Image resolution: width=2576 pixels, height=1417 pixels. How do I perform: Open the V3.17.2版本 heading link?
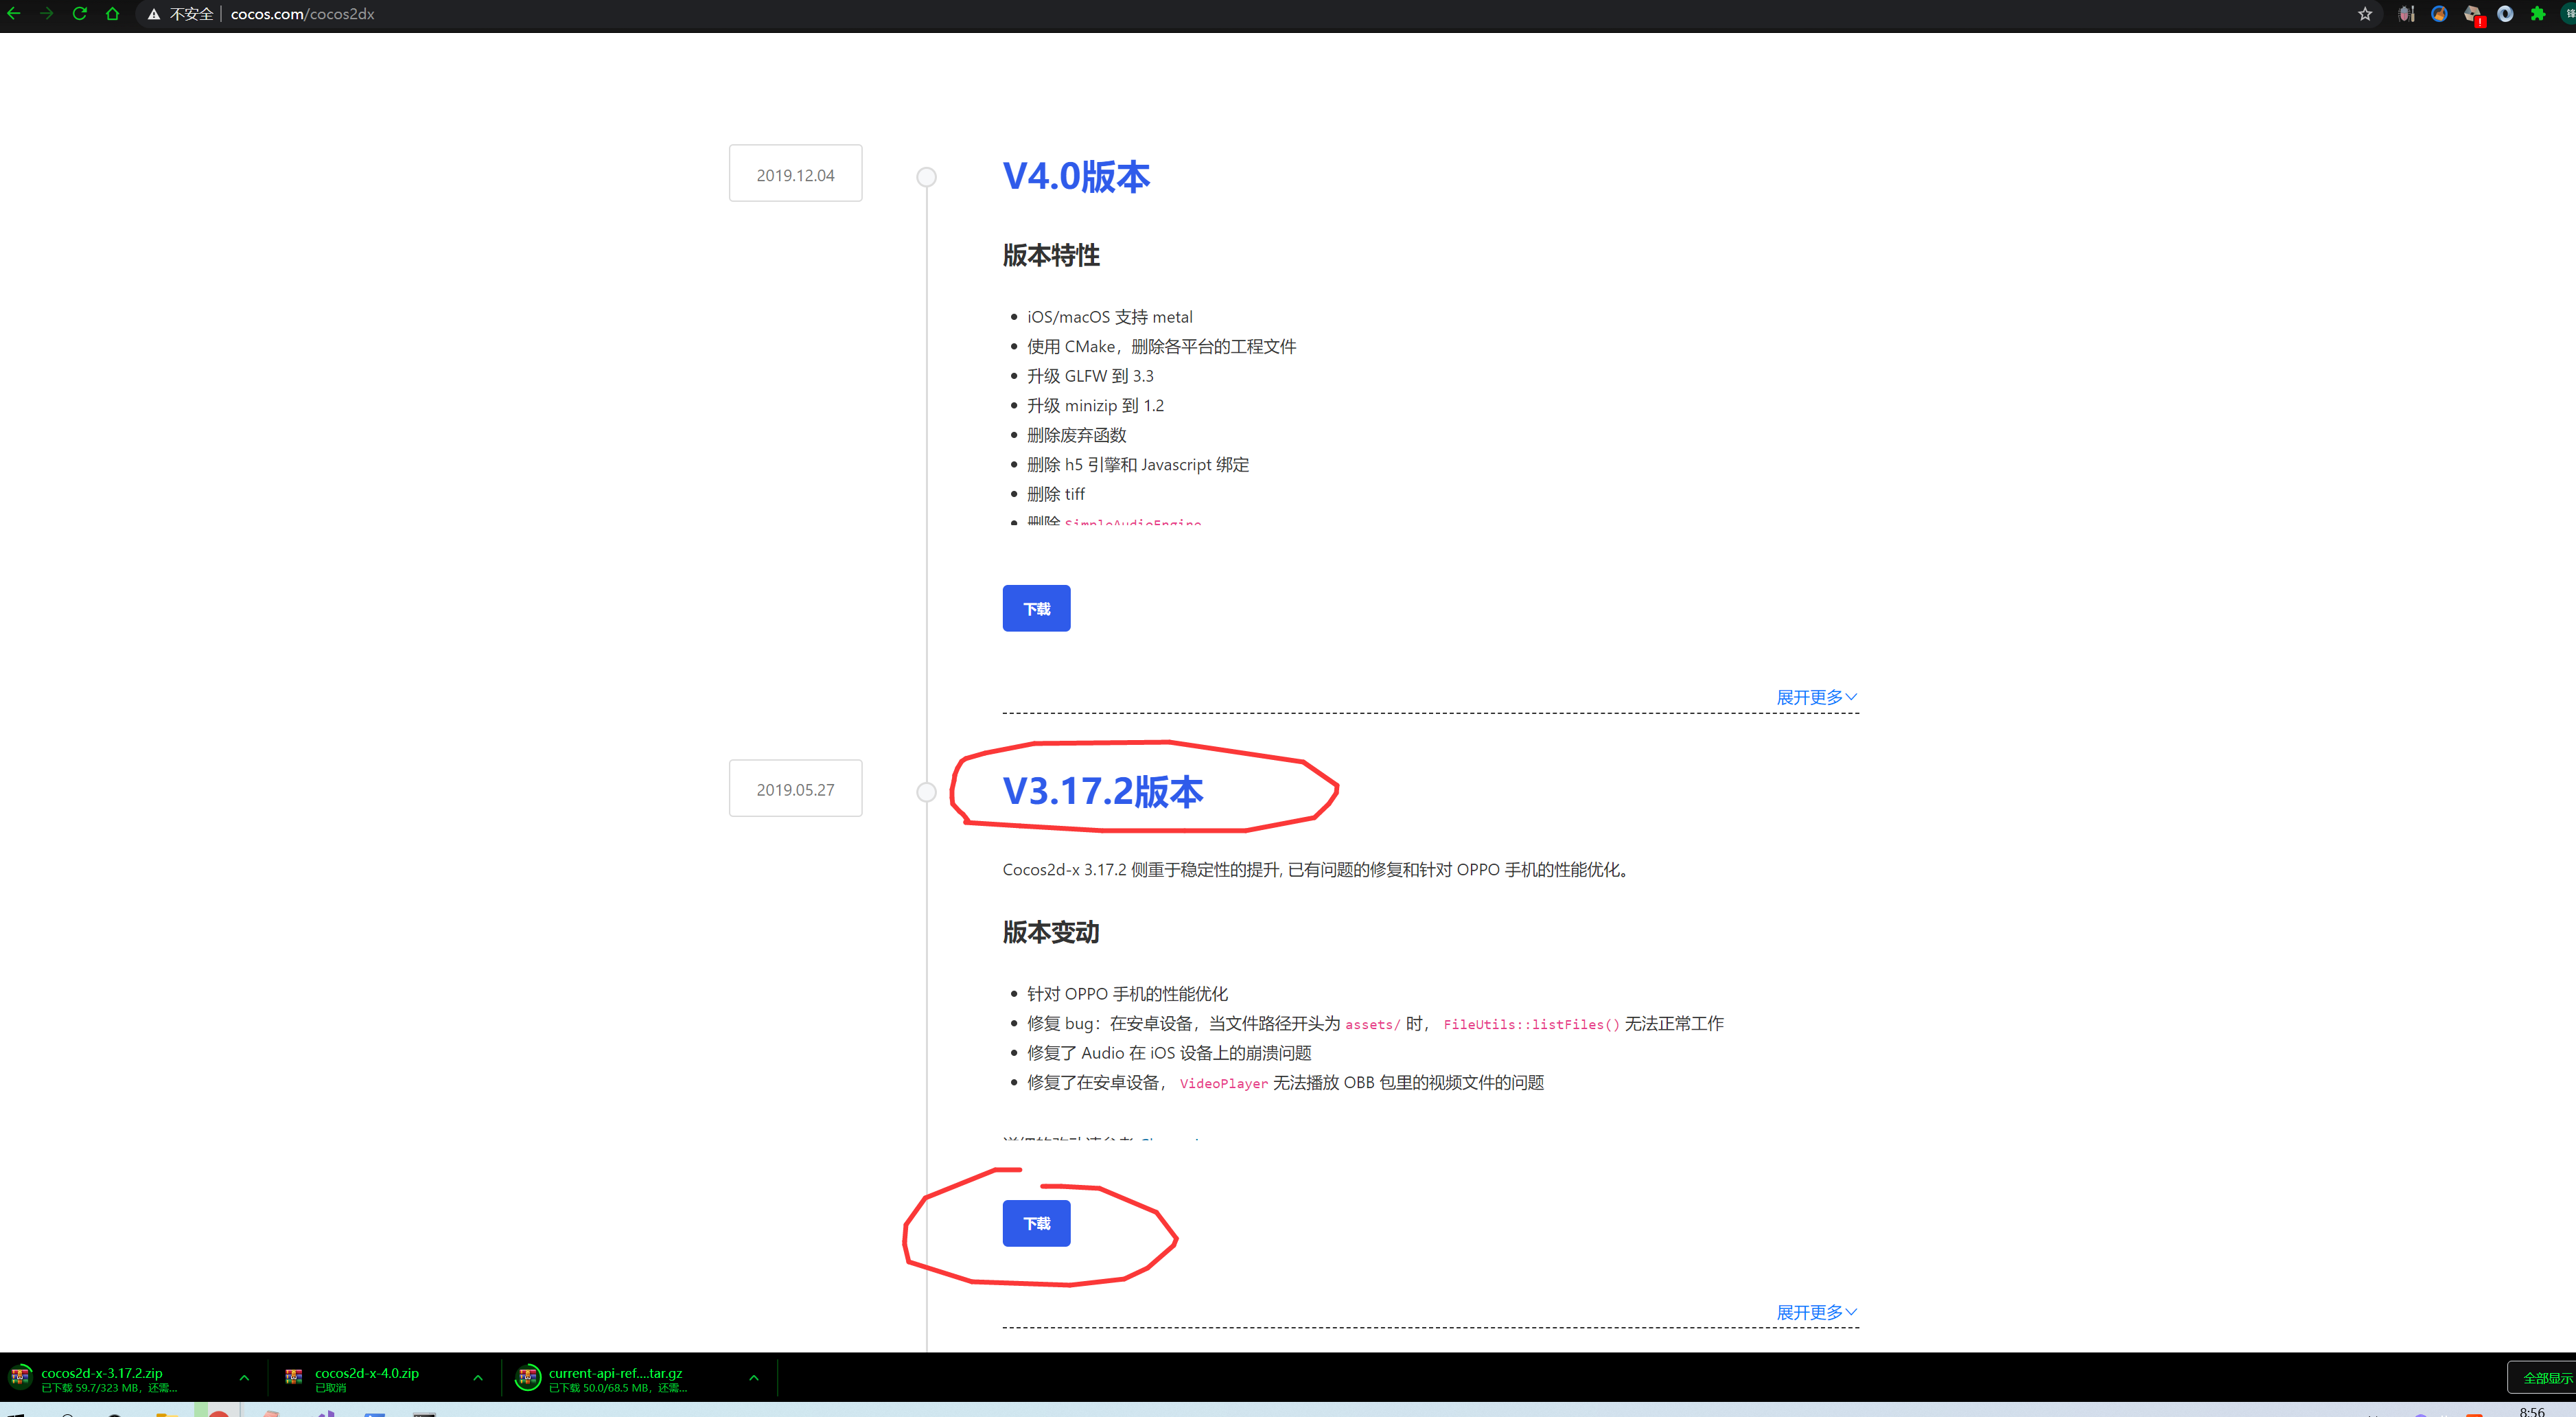pos(1103,791)
